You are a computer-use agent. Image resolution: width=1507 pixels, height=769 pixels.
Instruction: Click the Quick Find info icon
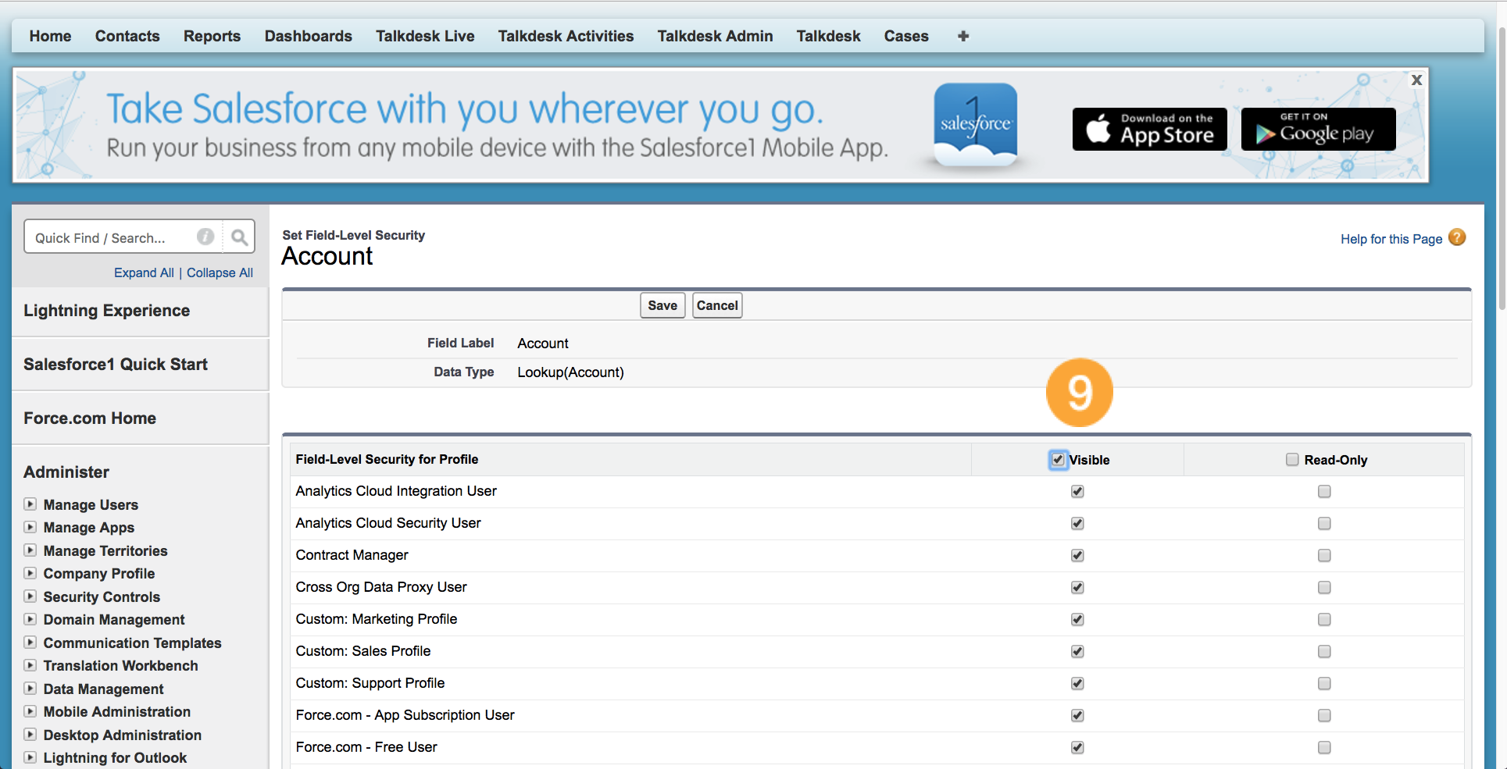(x=205, y=237)
